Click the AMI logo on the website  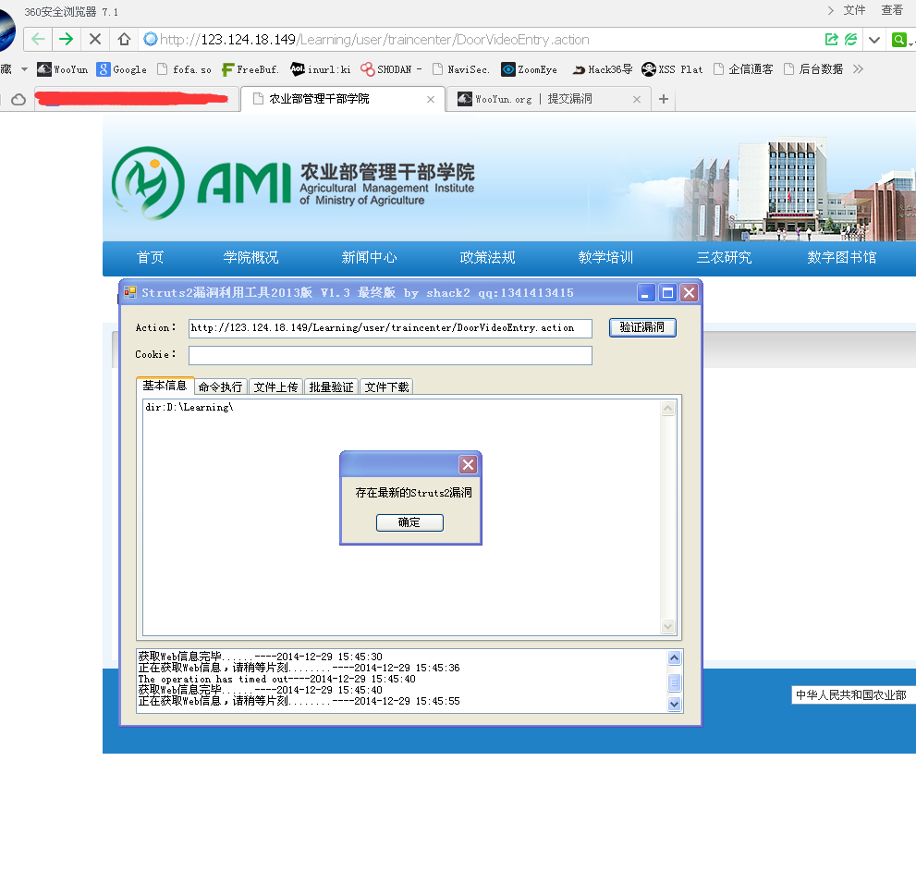coord(293,183)
